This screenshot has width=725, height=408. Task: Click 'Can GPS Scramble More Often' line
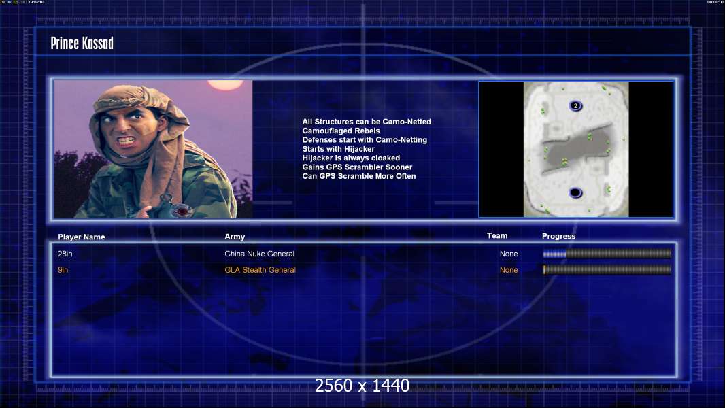(359, 176)
